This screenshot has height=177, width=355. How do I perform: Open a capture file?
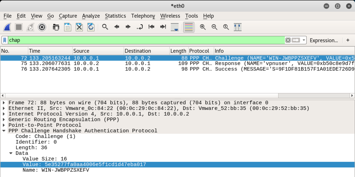[56, 27]
